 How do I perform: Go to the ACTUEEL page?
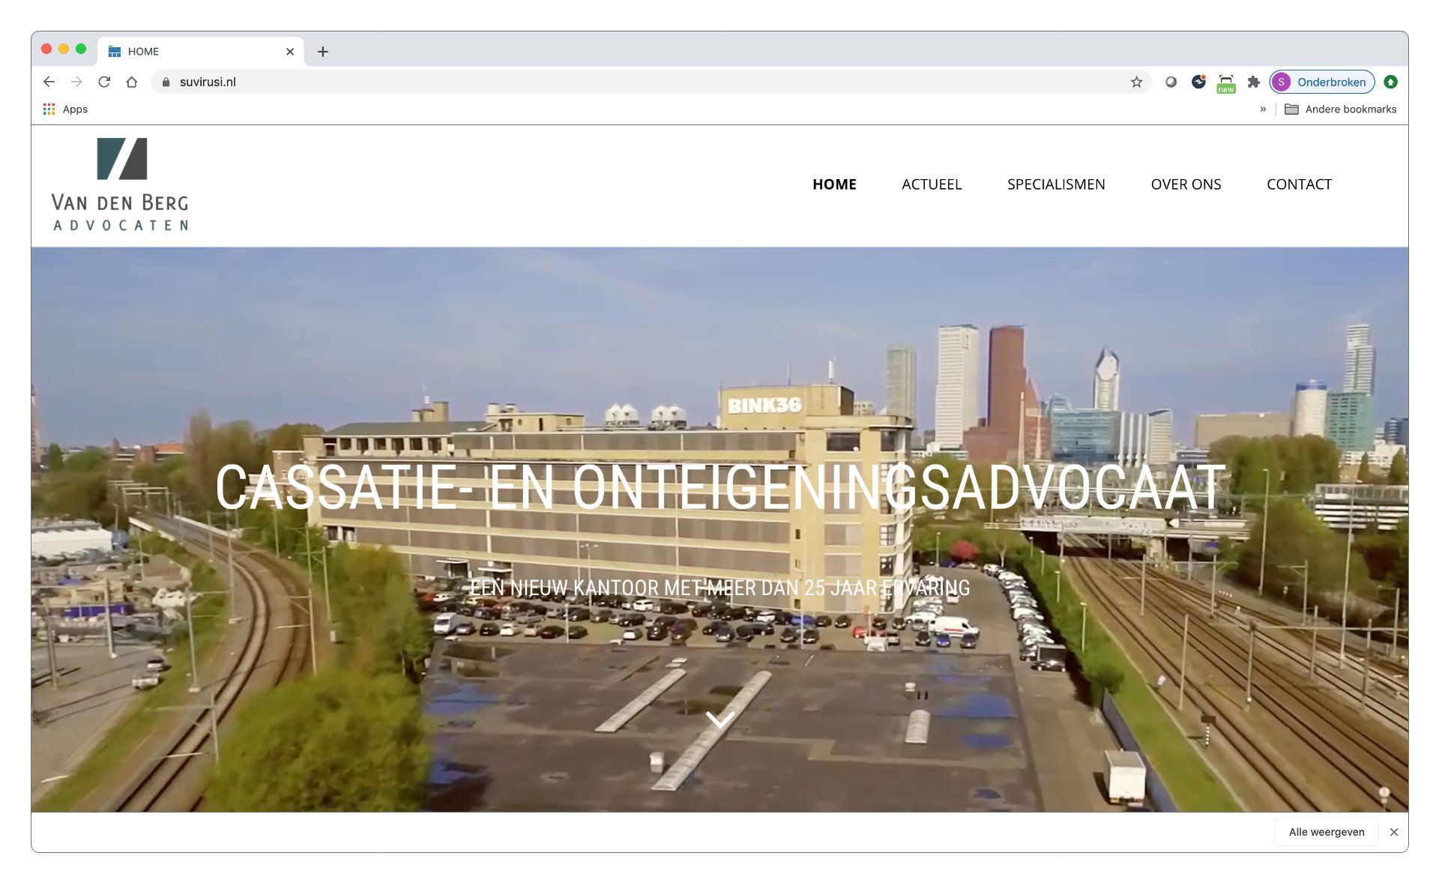(x=931, y=184)
